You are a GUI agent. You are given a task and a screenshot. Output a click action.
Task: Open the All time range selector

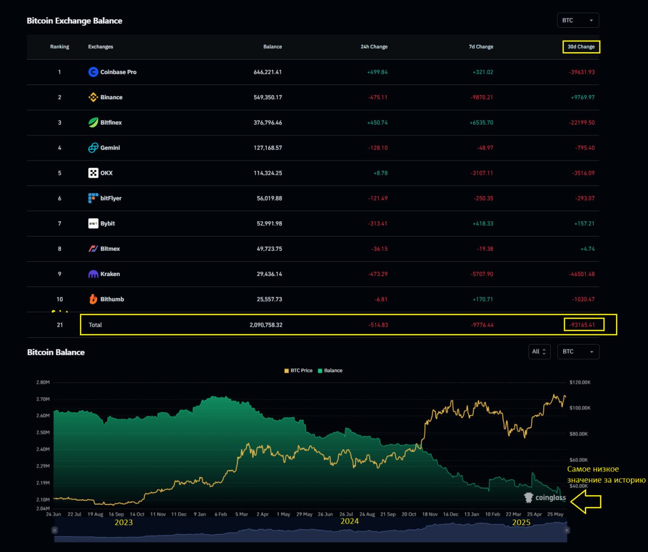tap(539, 351)
